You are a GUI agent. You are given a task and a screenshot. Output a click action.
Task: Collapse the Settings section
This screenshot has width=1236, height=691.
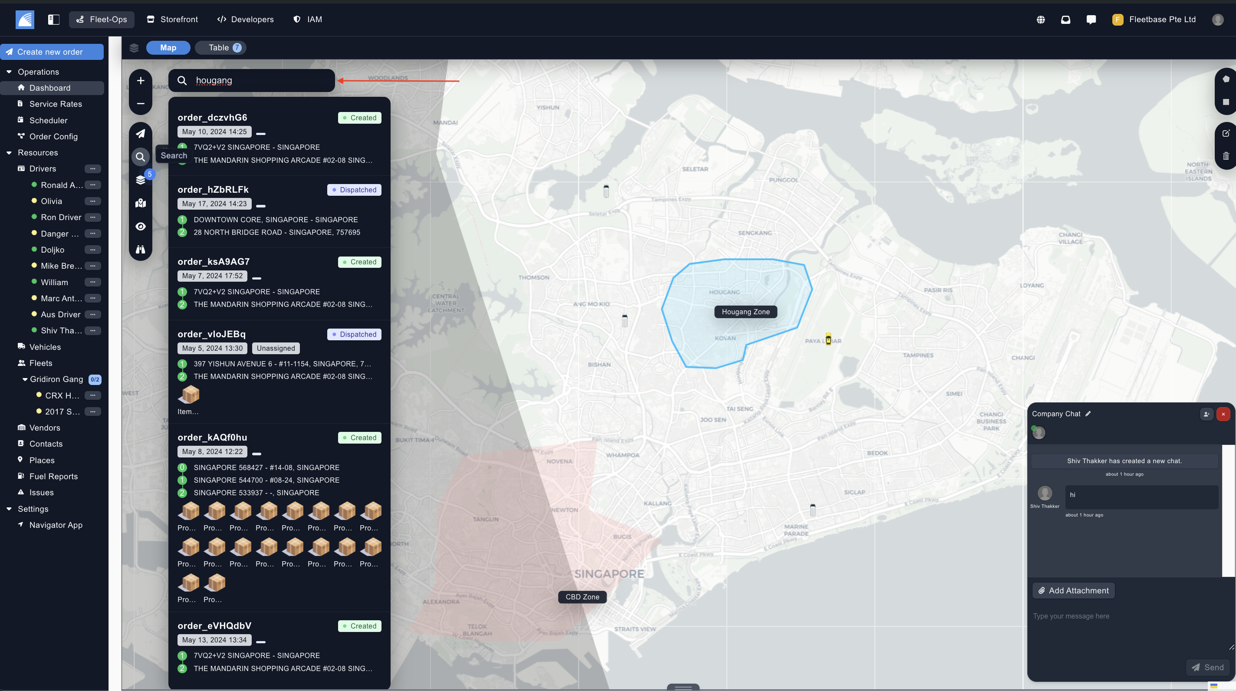[9, 509]
